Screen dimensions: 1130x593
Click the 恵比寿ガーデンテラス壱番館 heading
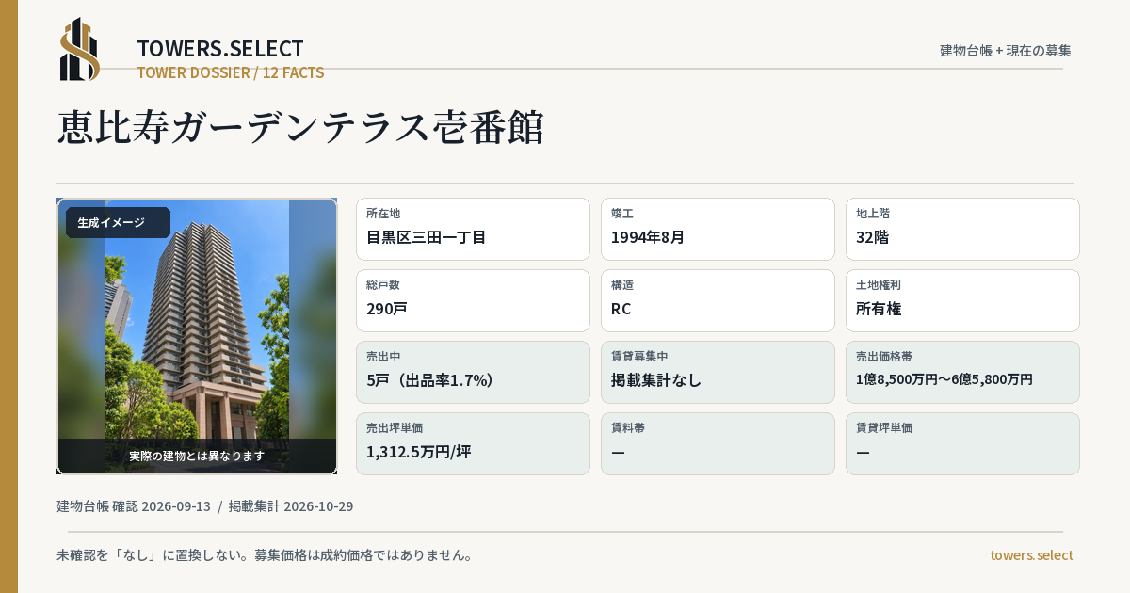pyautogui.click(x=300, y=128)
